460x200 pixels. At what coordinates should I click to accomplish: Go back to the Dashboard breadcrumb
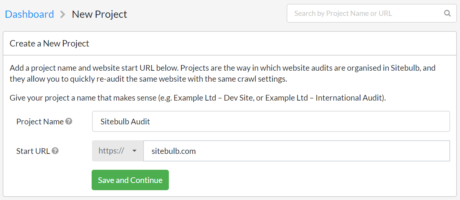coord(30,14)
